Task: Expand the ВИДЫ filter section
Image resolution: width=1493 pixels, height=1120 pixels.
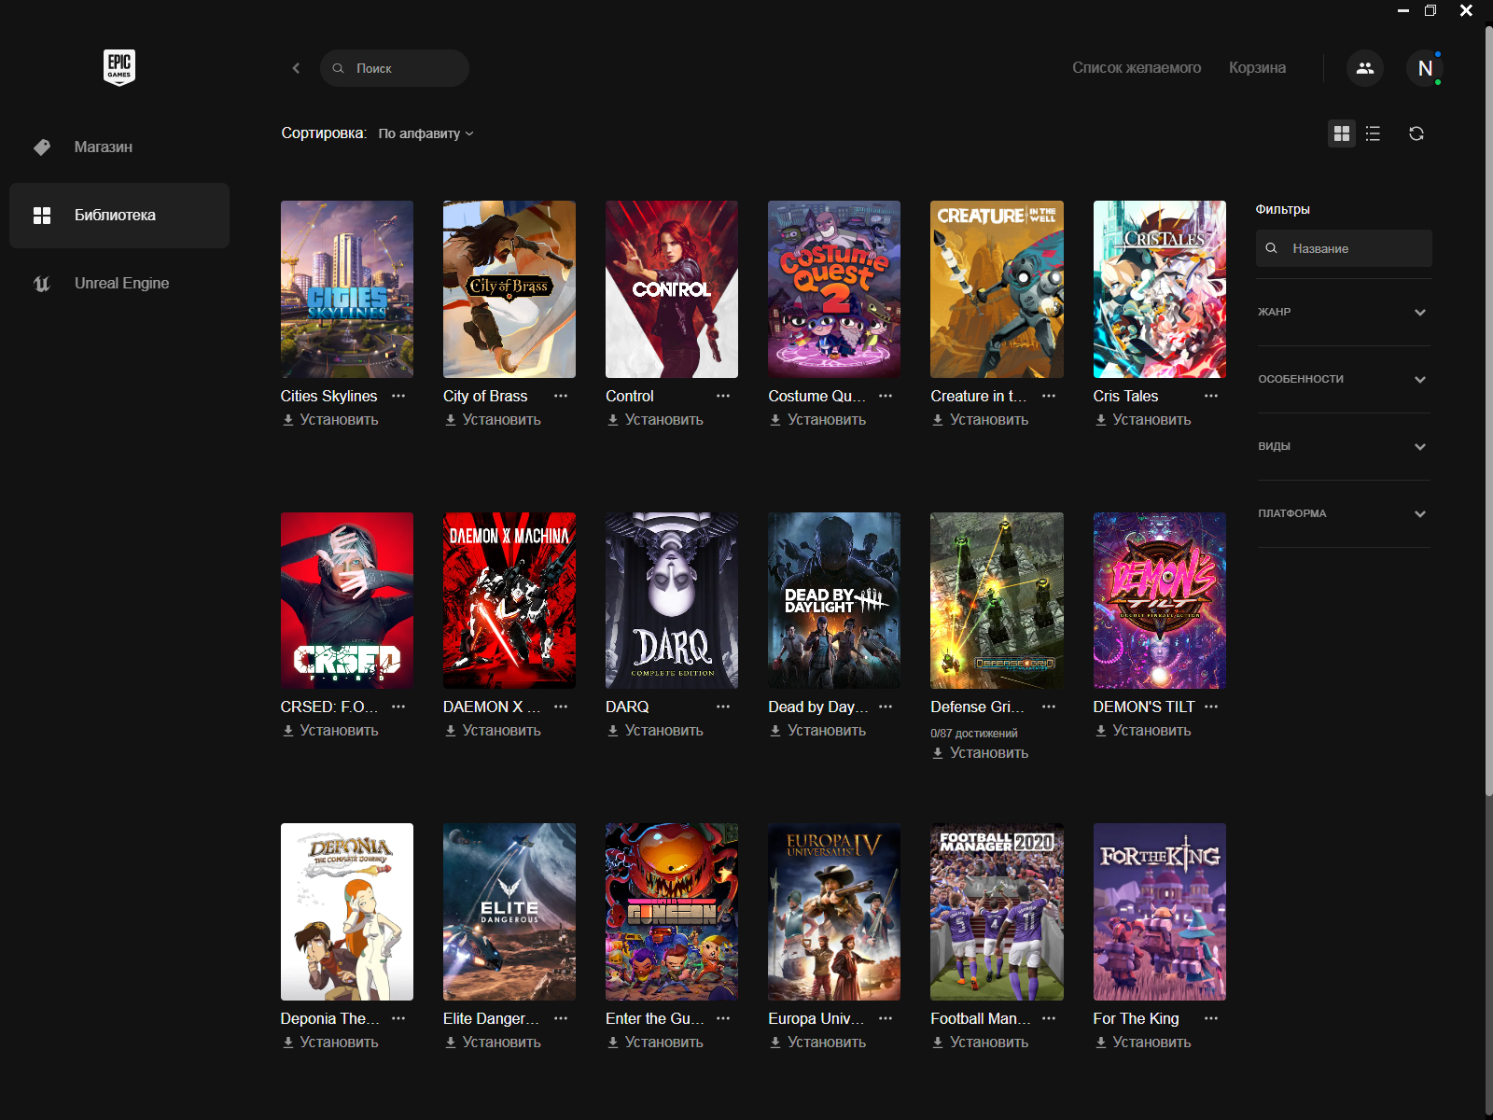Action: tap(1344, 446)
